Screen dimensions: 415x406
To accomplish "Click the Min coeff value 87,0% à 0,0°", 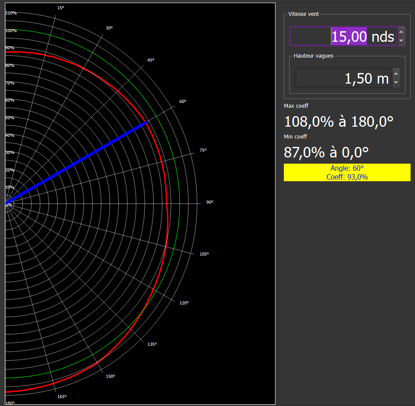I will 326,152.
